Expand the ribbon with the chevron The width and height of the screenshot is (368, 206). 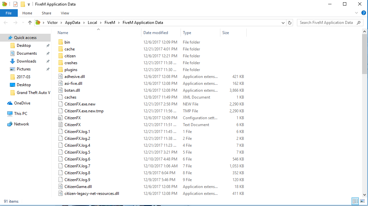pyautogui.click(x=356, y=13)
